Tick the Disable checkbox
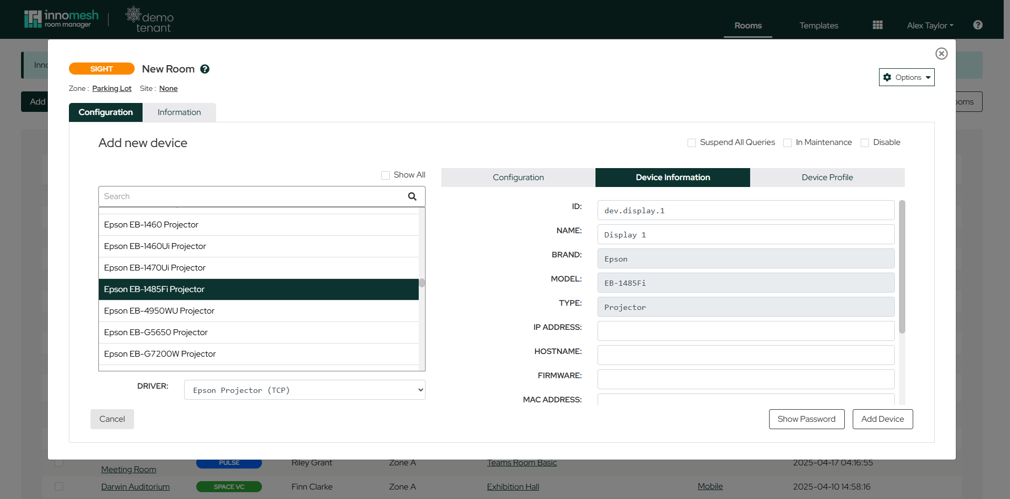Viewport: 1010px width, 499px height. coord(865,143)
